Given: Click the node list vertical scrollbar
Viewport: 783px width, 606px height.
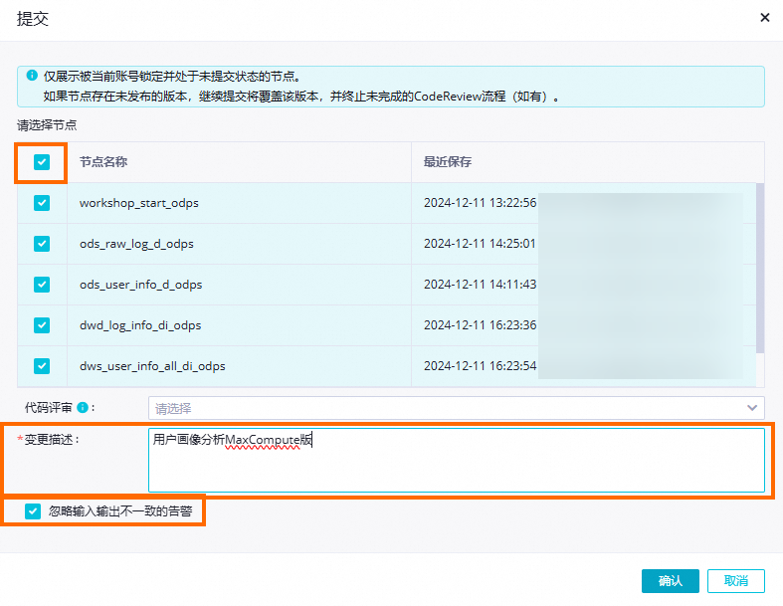Looking at the screenshot, I should (760, 269).
